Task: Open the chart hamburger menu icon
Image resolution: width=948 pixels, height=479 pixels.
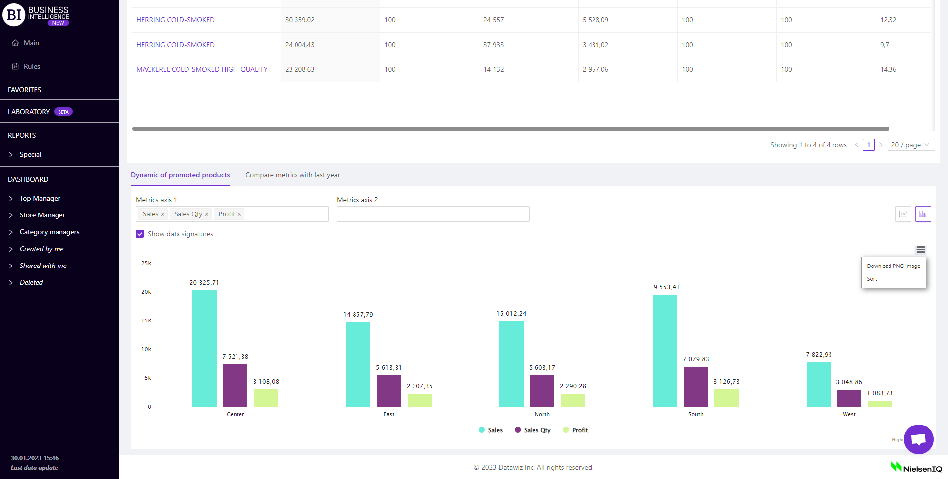Action: pos(920,250)
